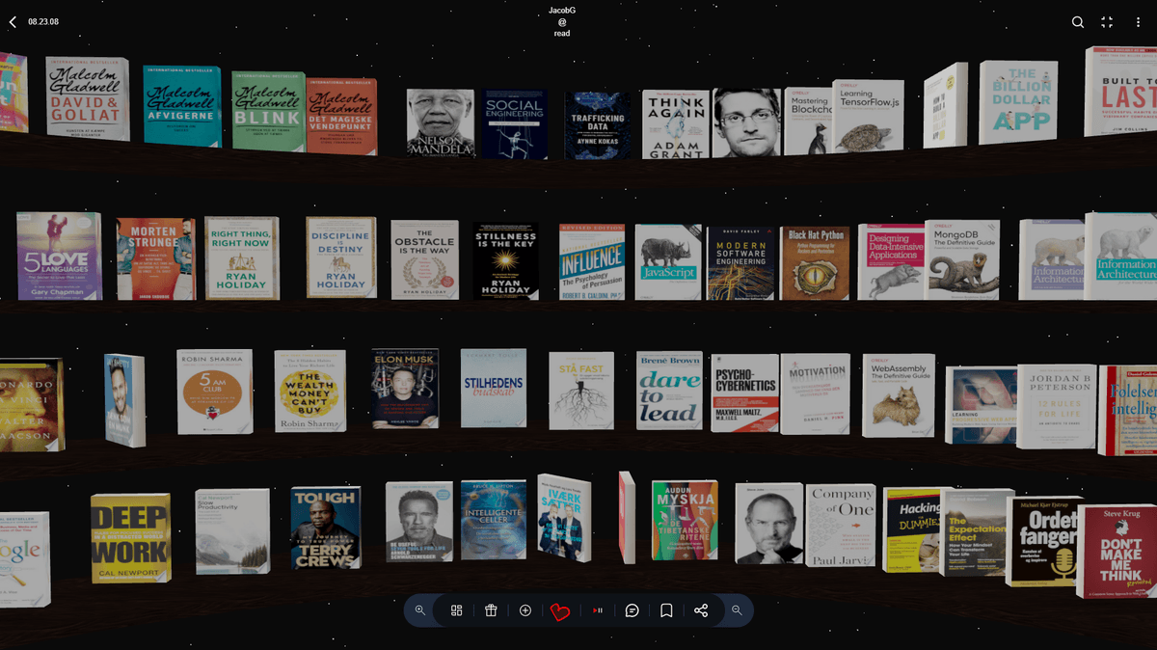Select the Slow Productivity book
This screenshot has height=650, width=1157.
click(x=232, y=531)
